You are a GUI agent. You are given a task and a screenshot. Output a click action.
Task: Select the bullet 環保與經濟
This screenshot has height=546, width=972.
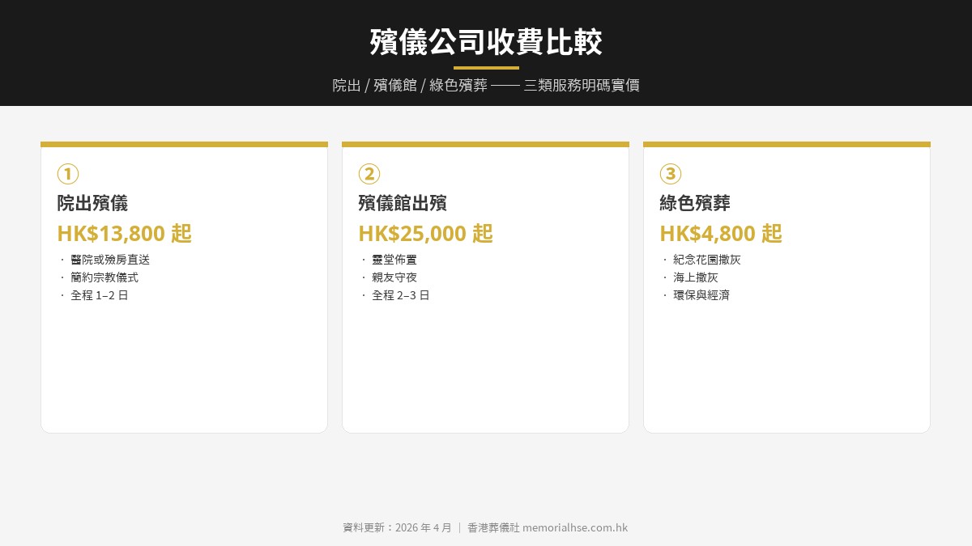click(x=701, y=295)
